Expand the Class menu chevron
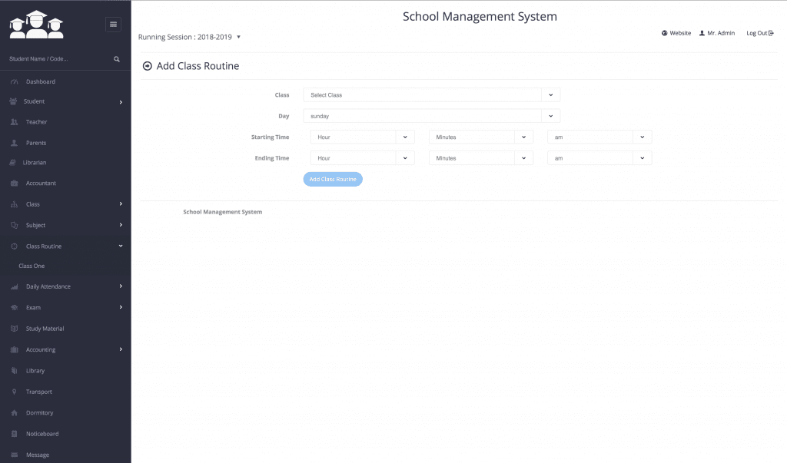 (121, 203)
